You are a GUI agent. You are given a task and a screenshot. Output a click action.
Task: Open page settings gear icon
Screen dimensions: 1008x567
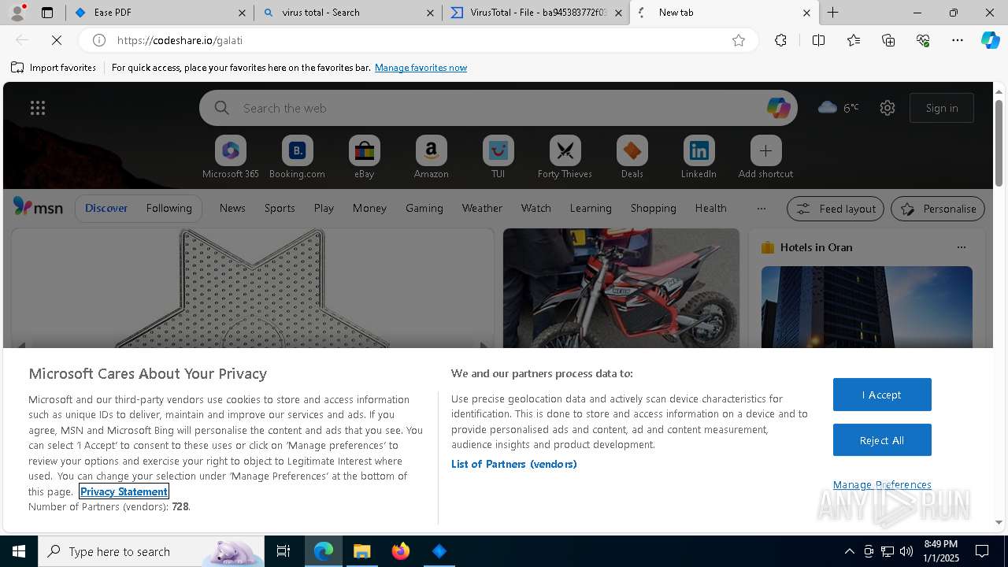(x=888, y=108)
